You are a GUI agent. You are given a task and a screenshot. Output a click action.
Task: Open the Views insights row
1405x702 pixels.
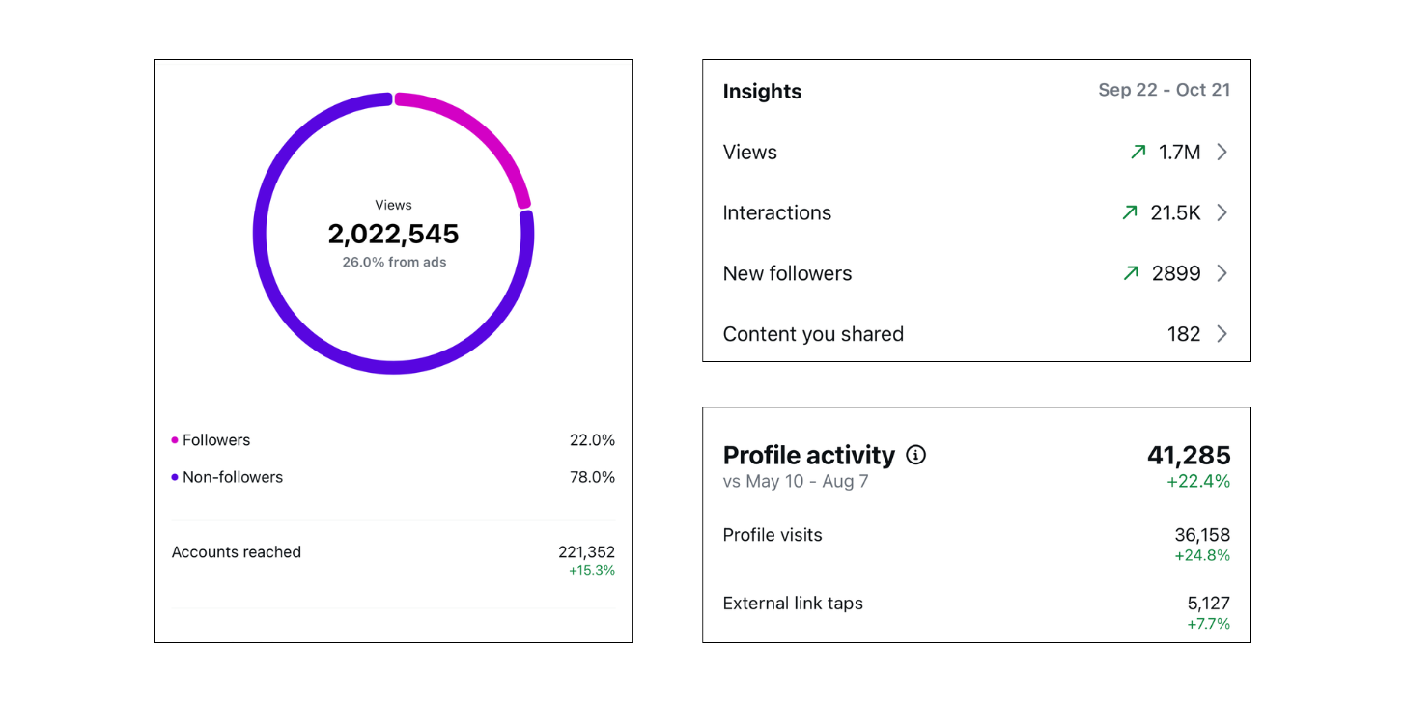(976, 152)
